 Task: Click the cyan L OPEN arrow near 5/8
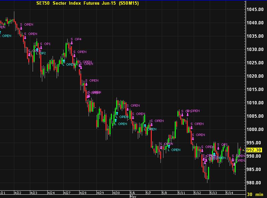(169, 146)
